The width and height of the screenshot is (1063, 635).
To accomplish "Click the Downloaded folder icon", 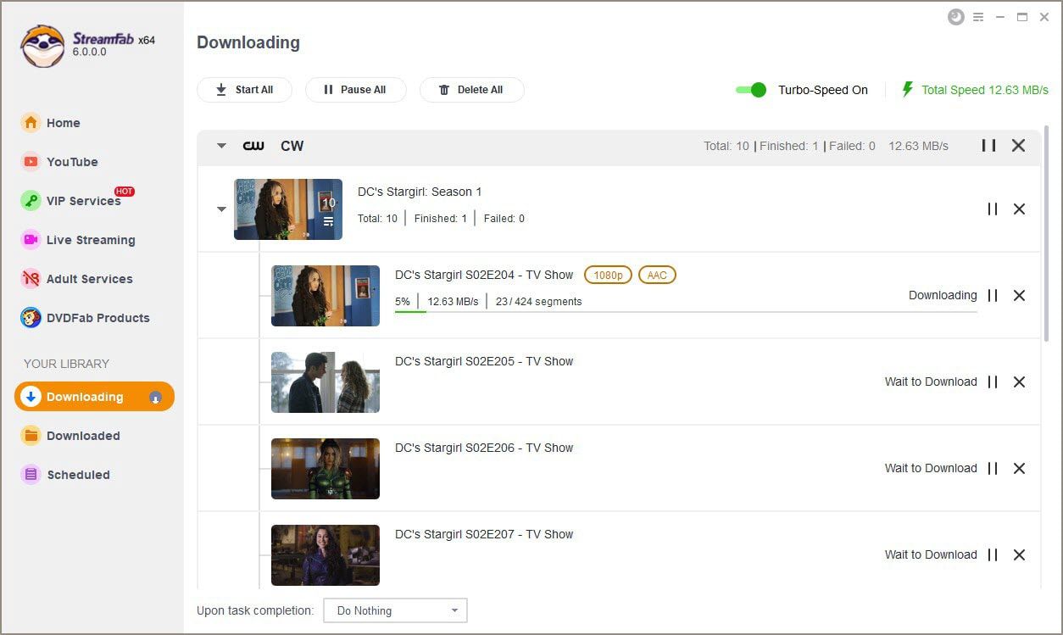I will [x=31, y=435].
